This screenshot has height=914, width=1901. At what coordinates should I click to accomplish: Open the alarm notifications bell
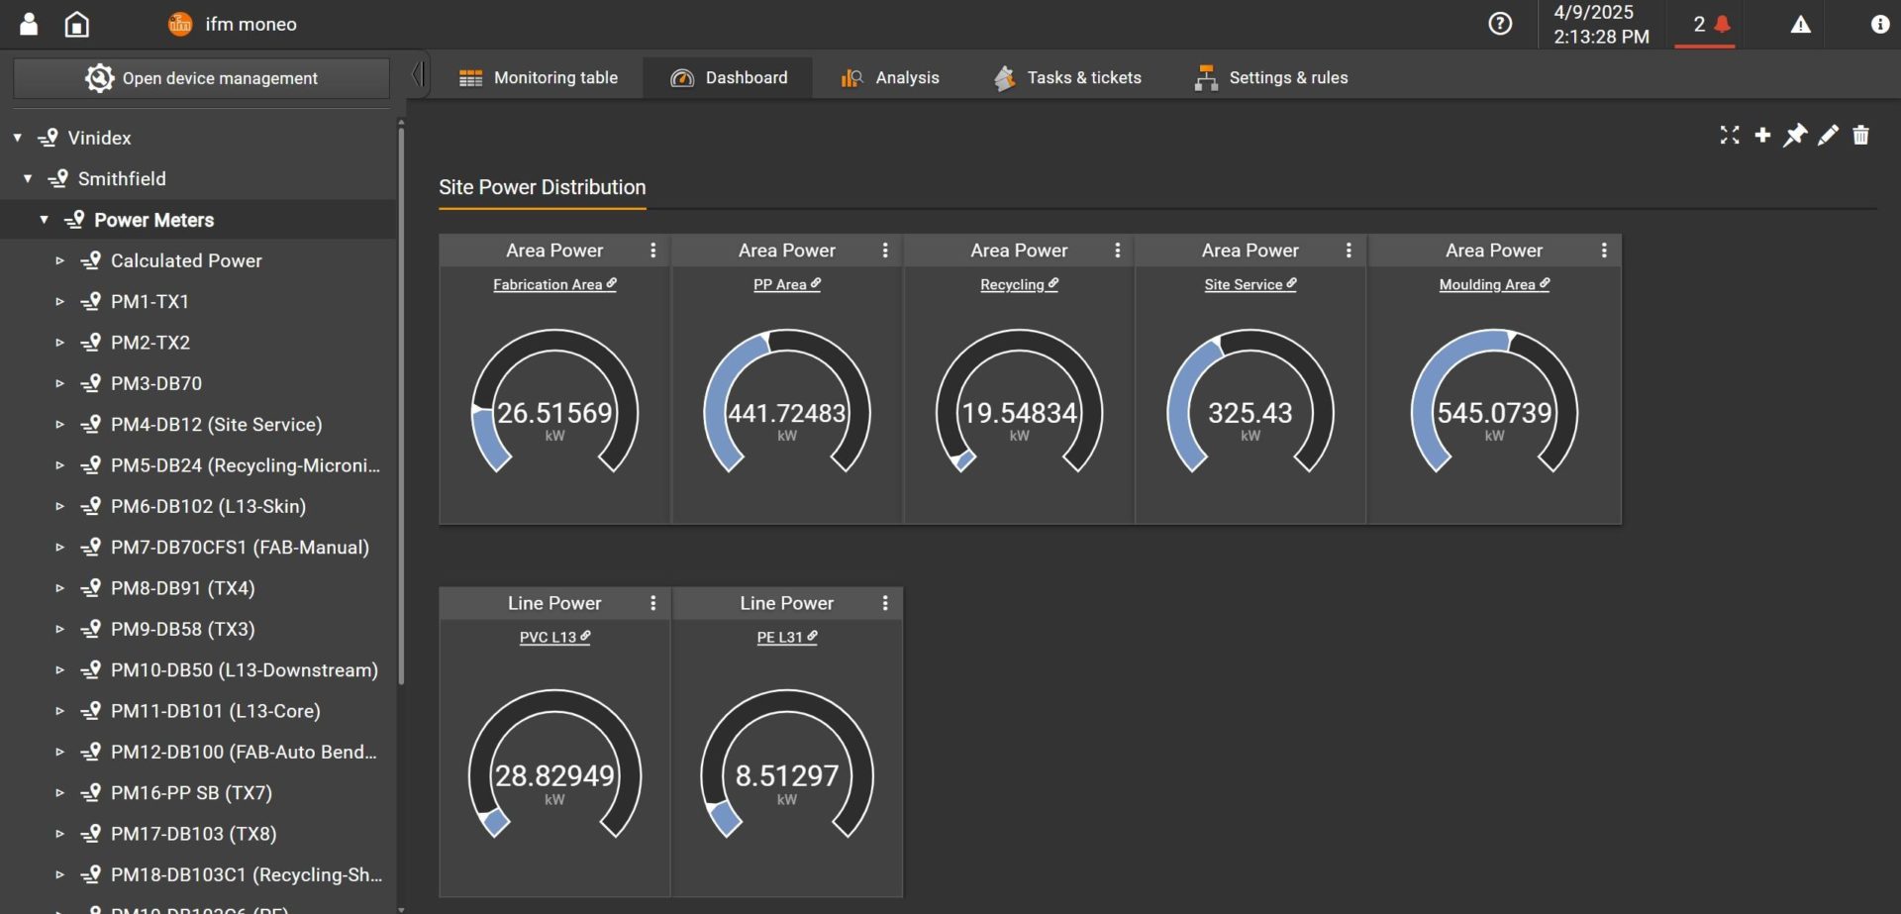click(x=1722, y=24)
